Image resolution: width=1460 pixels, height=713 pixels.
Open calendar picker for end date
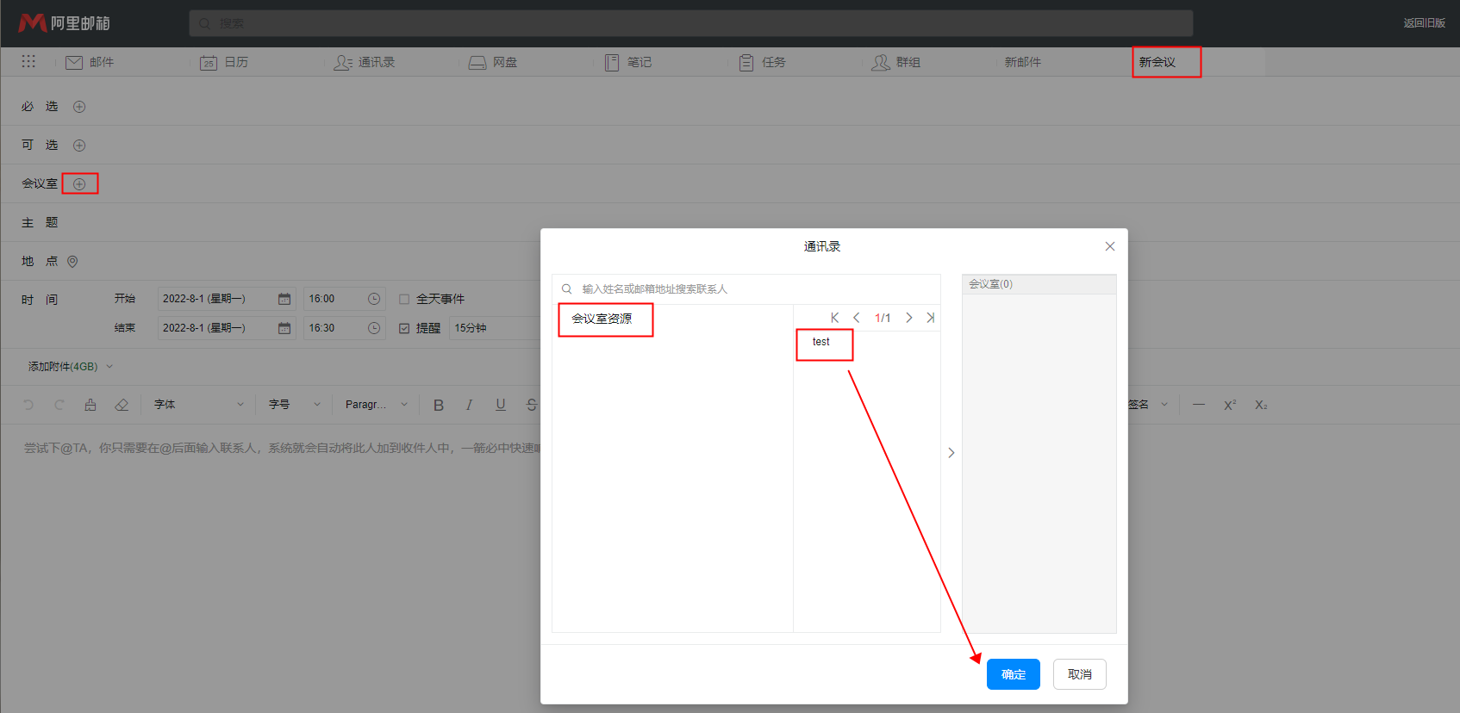point(284,328)
